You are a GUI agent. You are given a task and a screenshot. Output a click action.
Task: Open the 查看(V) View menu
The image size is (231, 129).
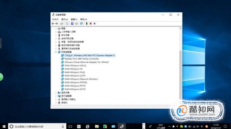point(74,19)
